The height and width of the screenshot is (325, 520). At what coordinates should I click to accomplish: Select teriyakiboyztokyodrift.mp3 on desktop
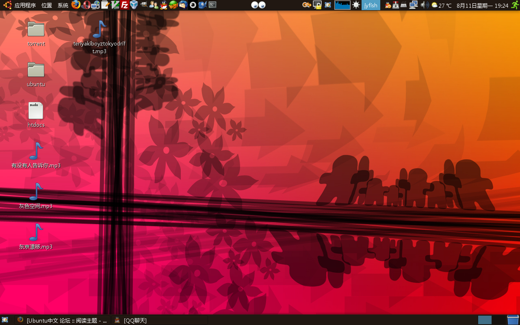click(x=100, y=37)
